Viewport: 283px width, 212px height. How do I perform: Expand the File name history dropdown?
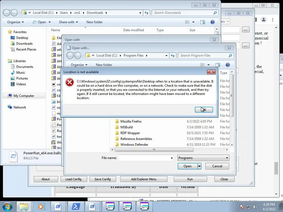172,158
